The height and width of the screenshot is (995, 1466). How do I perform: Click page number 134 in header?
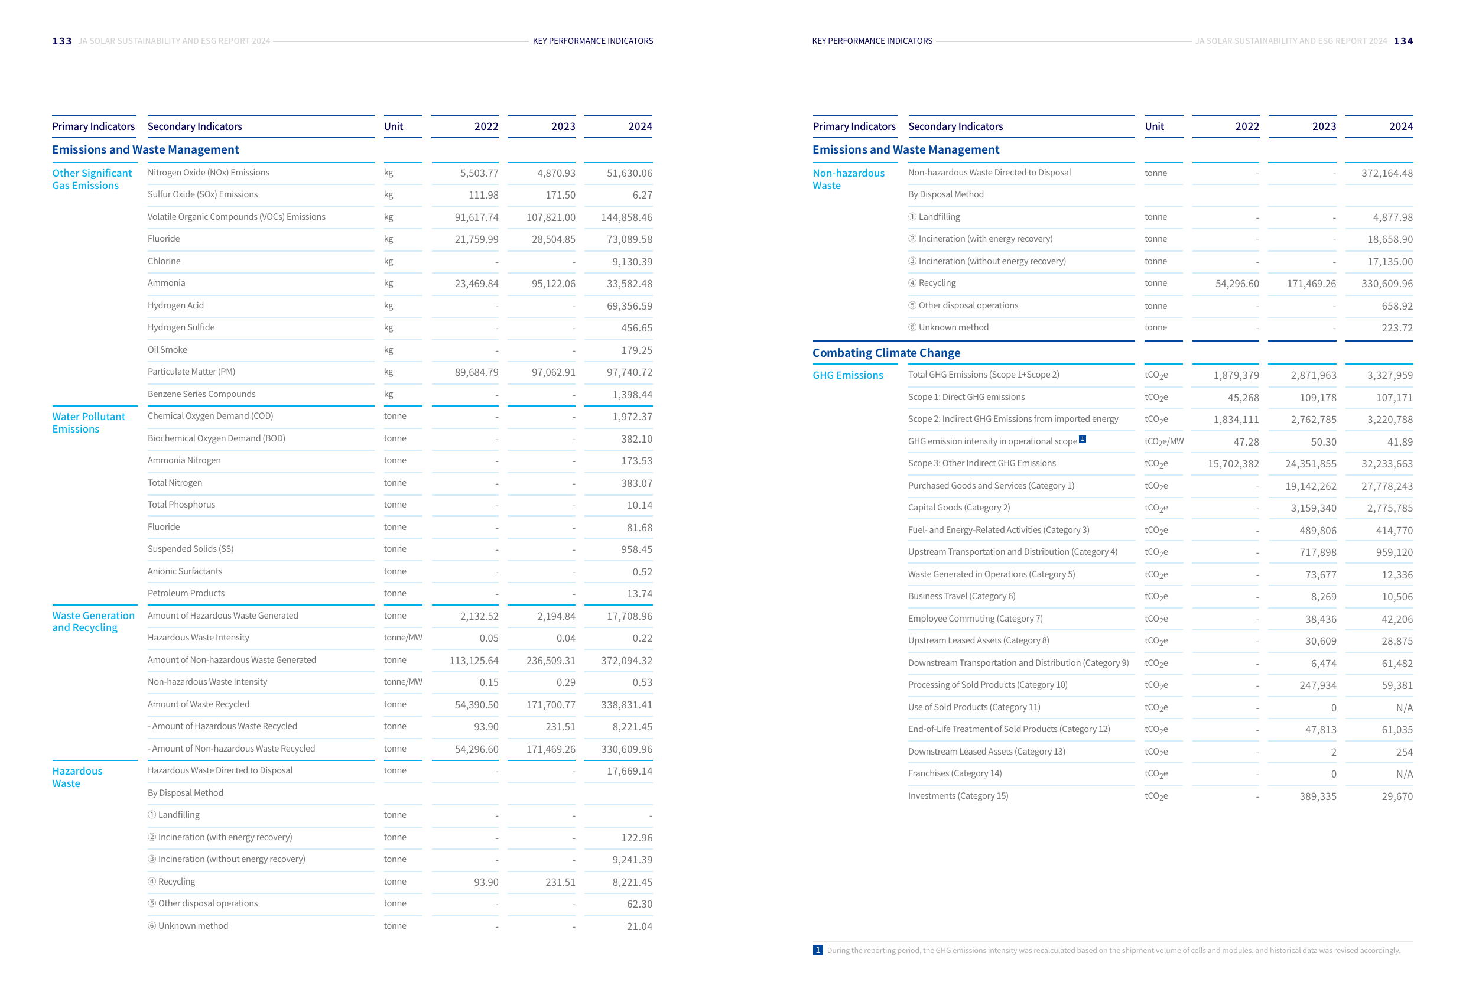click(x=1403, y=41)
